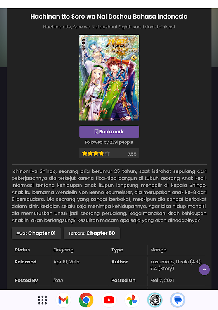Open Terbaru: Chapter 80
Screen dimensions: 218x310
coord(92,233)
